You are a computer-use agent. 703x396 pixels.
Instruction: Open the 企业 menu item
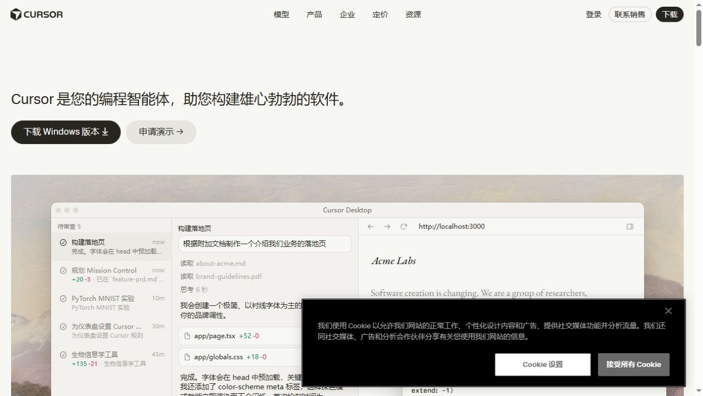pyautogui.click(x=347, y=14)
